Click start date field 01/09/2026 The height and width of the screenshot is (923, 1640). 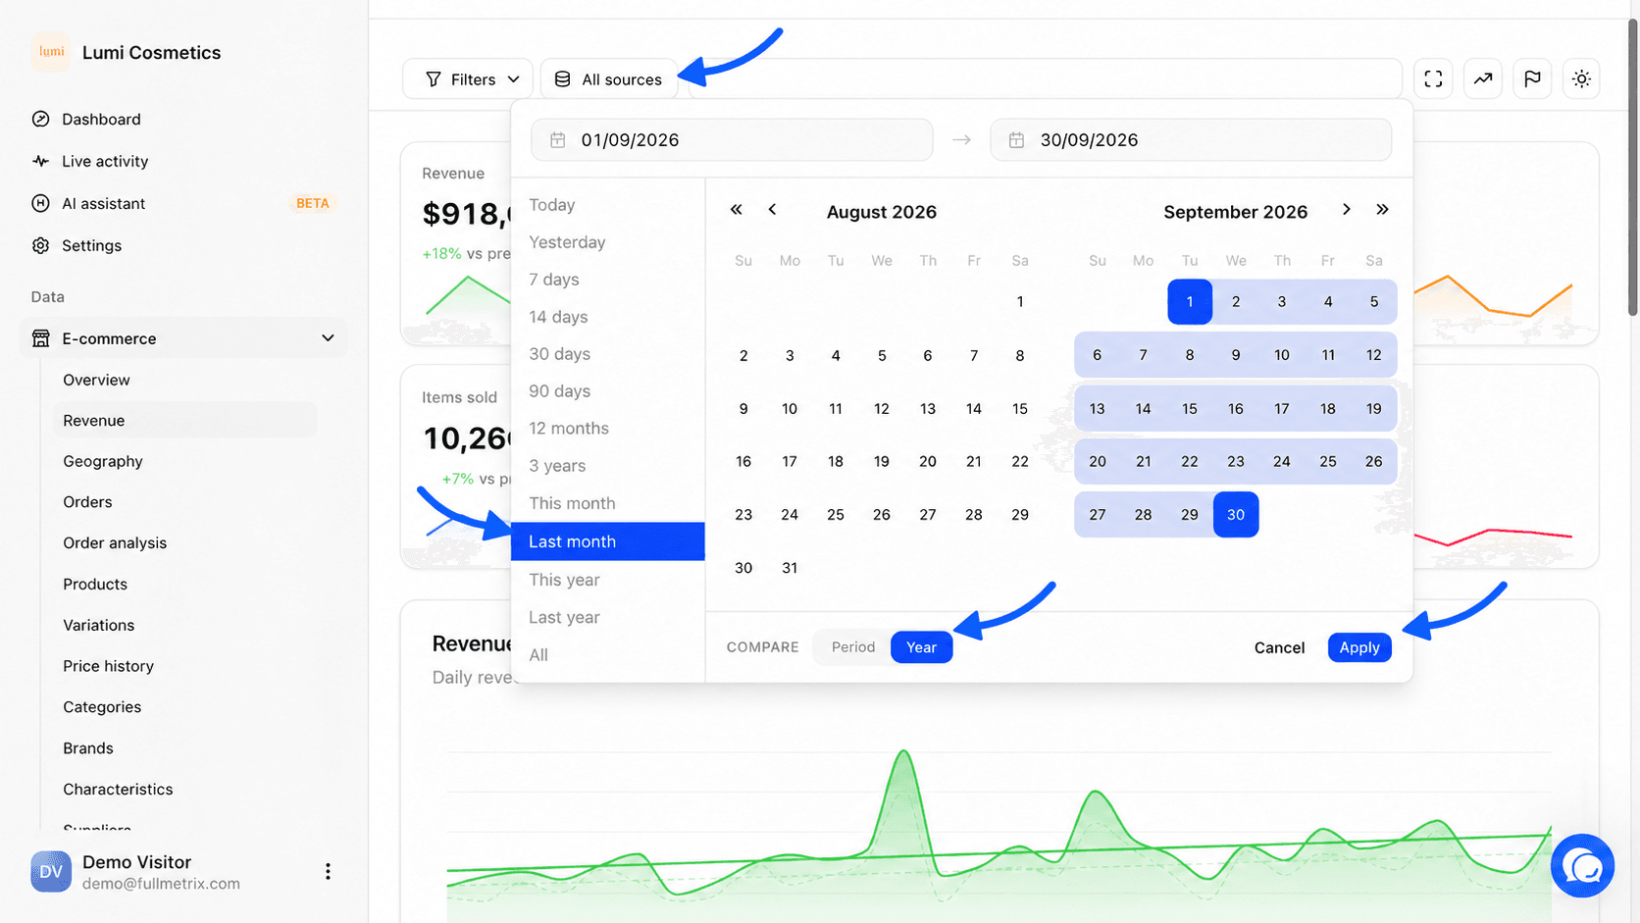(x=732, y=140)
